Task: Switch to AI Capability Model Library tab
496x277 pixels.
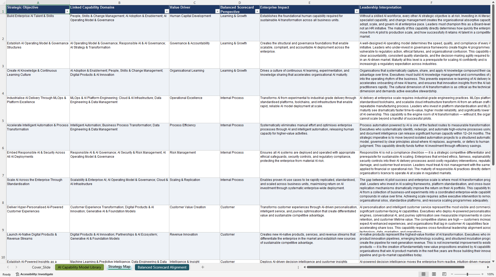Action: (x=79, y=267)
